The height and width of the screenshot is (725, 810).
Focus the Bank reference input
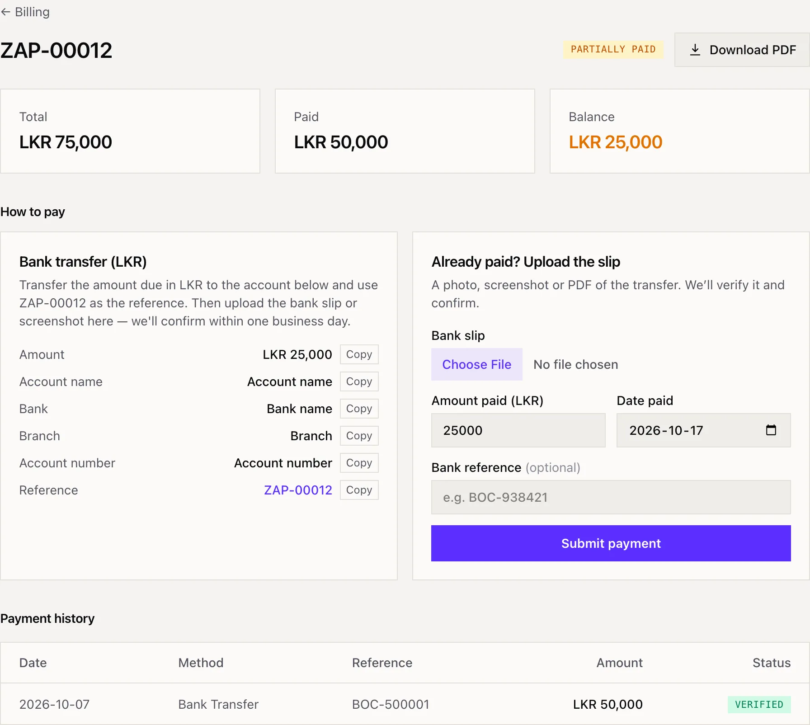click(611, 497)
